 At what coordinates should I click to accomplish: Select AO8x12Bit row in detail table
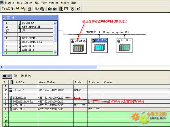pyautogui.click(x=86, y=109)
